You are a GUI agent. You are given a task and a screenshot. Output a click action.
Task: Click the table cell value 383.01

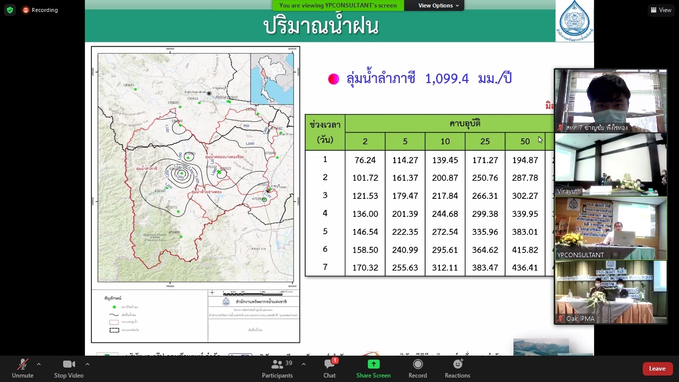tap(525, 232)
